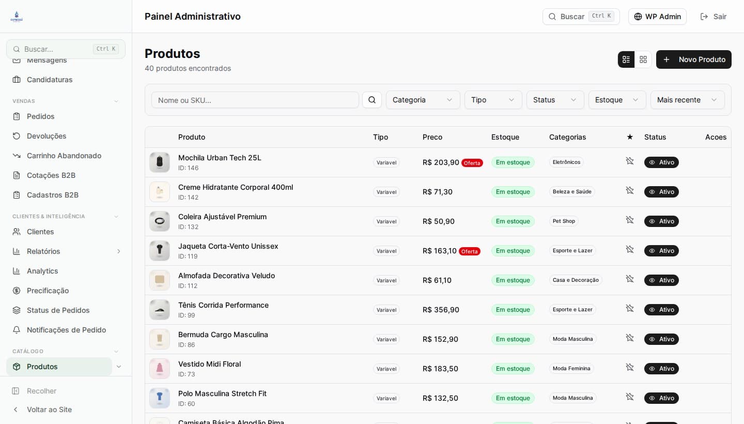Open Analytics from the sidebar
744x424 pixels.
click(x=42, y=271)
